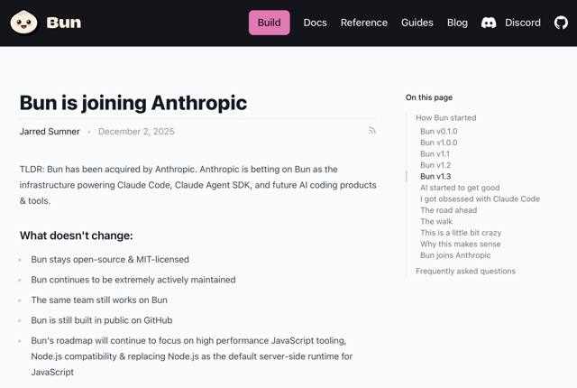
Task: Jump to Bun v0.1.0 section
Action: [438, 131]
